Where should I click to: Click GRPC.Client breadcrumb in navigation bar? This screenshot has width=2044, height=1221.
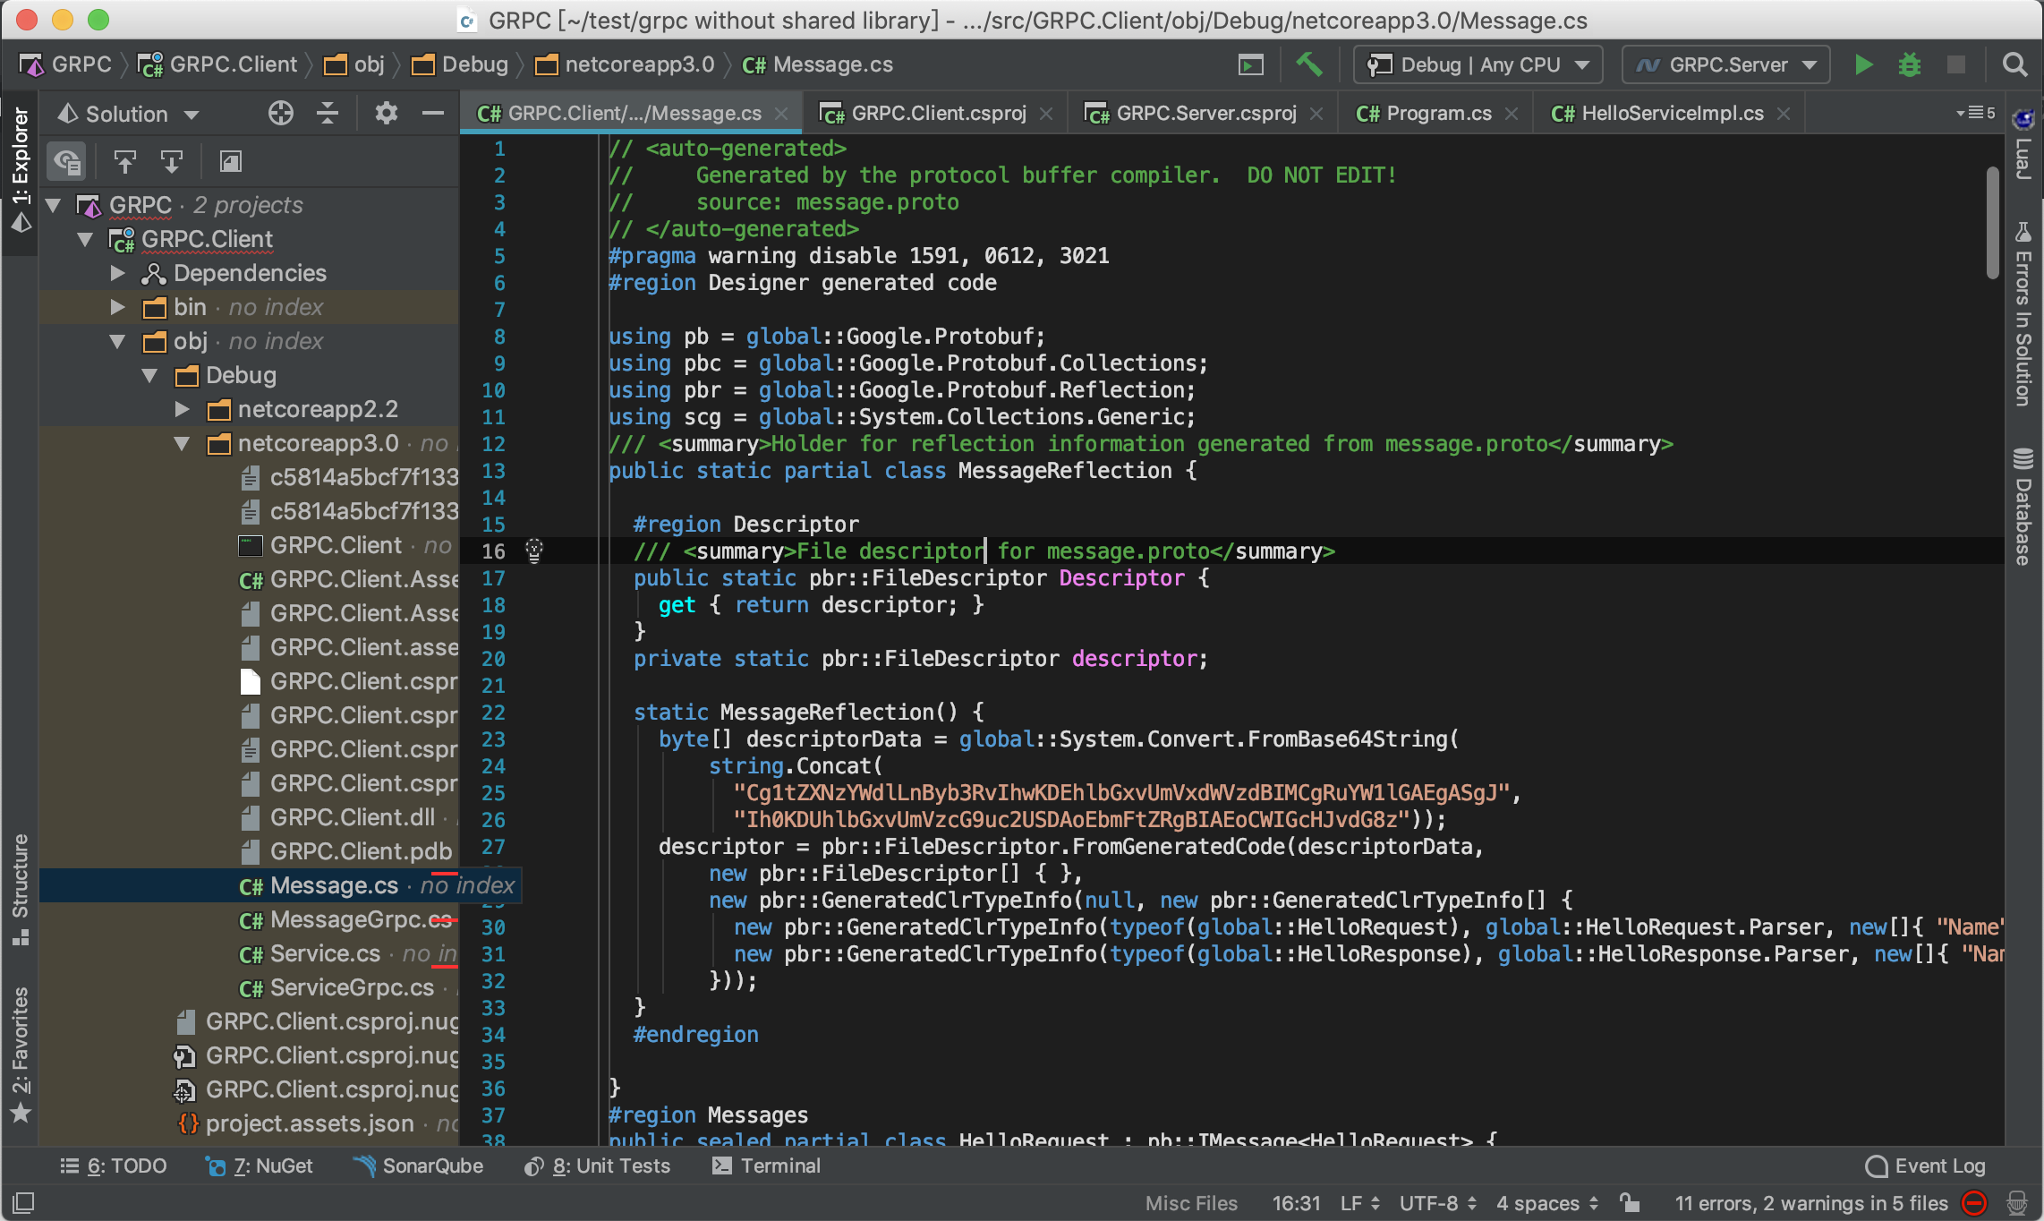(x=217, y=64)
